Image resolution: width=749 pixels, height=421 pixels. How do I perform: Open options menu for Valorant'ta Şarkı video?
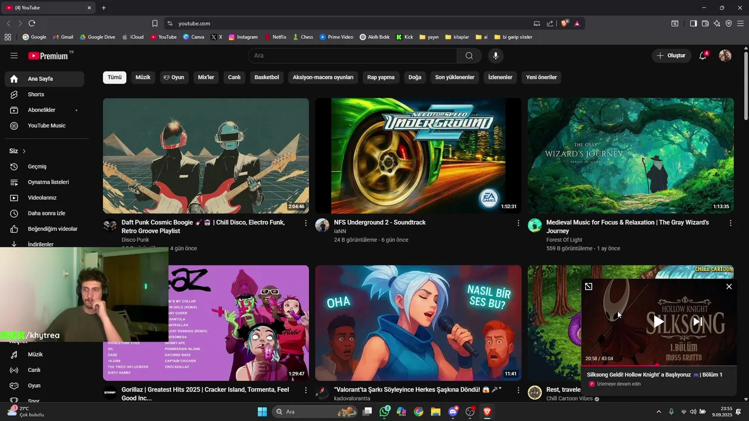click(518, 390)
